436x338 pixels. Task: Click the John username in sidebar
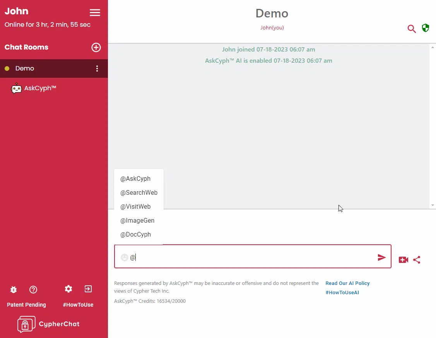(16, 11)
